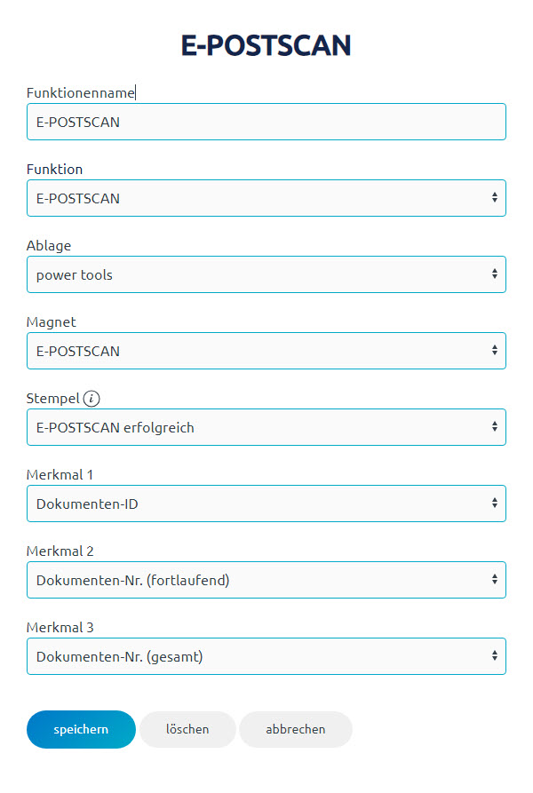Click the Merkmal 1 dropdown arrows icon
Image resolution: width=533 pixels, height=793 pixels.
[x=495, y=503]
